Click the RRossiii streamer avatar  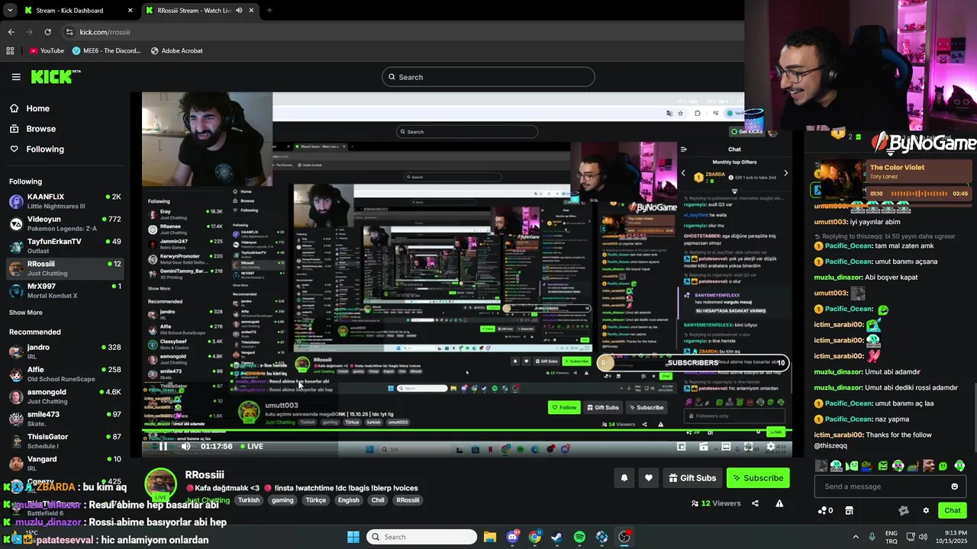coord(161,484)
